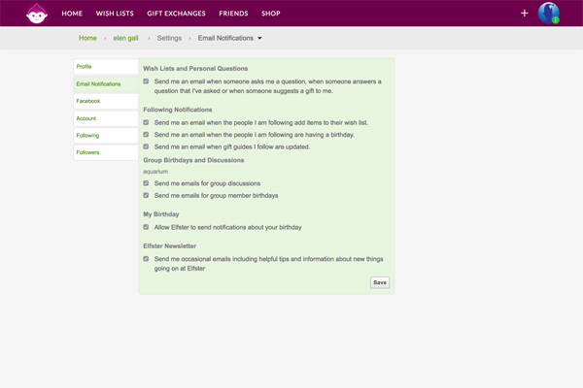583x388 pixels.
Task: Expand the Email Notifications breadcrumb dropdown
Action: (x=259, y=39)
